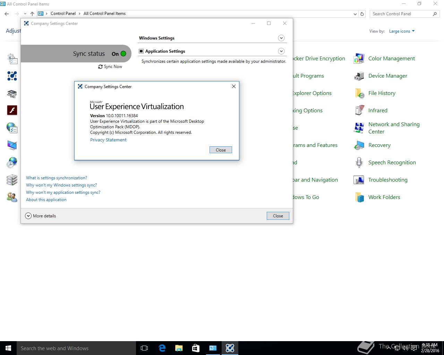This screenshot has width=444, height=355.
Task: Open the Company Settings Center control panel icon
Action: 12,76
